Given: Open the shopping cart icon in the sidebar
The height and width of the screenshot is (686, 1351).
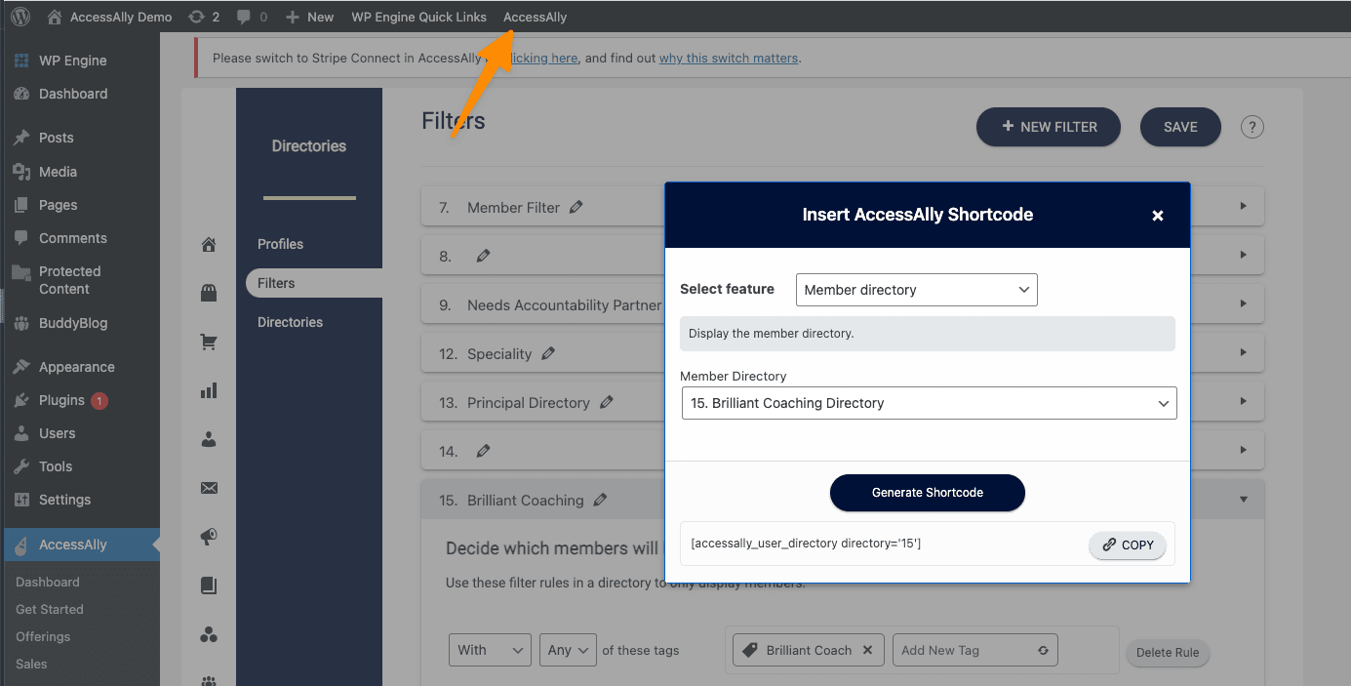Looking at the screenshot, I should (209, 342).
